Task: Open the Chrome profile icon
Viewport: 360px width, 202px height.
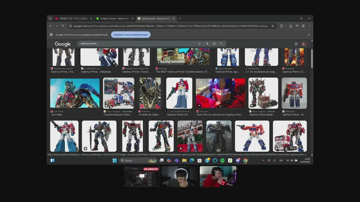Action: pyautogui.click(x=303, y=26)
